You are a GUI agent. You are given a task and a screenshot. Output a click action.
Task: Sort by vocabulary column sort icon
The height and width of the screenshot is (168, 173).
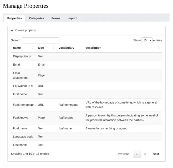point(80,48)
